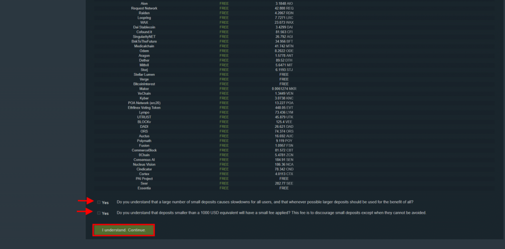Click the '5.4781 ZCN' fee value

click(x=284, y=155)
